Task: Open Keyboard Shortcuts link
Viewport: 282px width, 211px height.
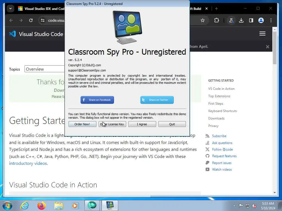Action: pyautogui.click(x=223, y=111)
